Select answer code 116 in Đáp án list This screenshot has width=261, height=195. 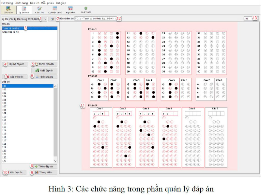(x=28, y=137)
